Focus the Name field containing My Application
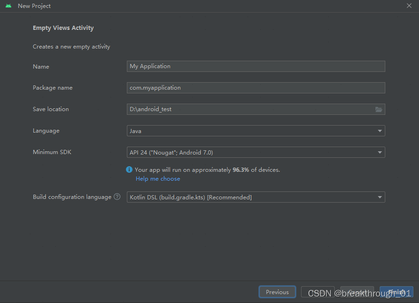 click(x=256, y=66)
